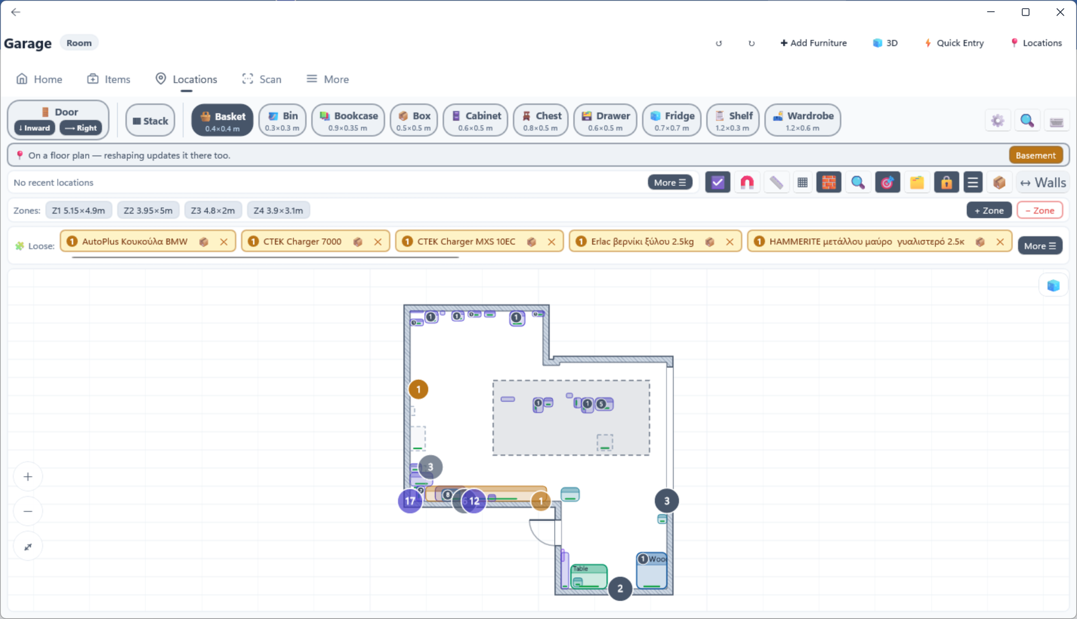
Task: Set door hinge to Right
Action: click(x=81, y=128)
